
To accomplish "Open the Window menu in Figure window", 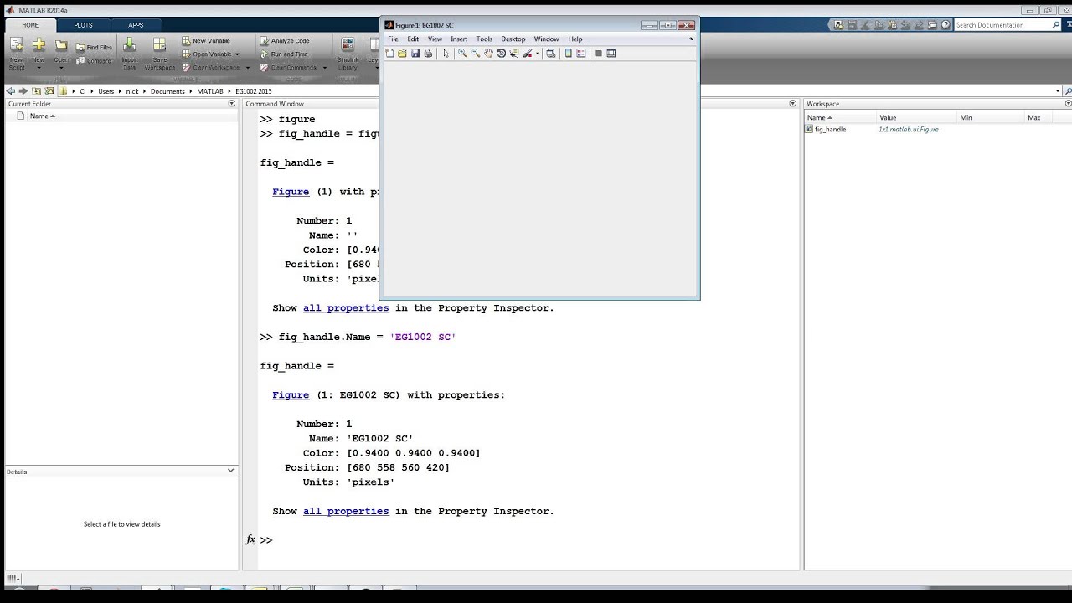I will tap(546, 39).
